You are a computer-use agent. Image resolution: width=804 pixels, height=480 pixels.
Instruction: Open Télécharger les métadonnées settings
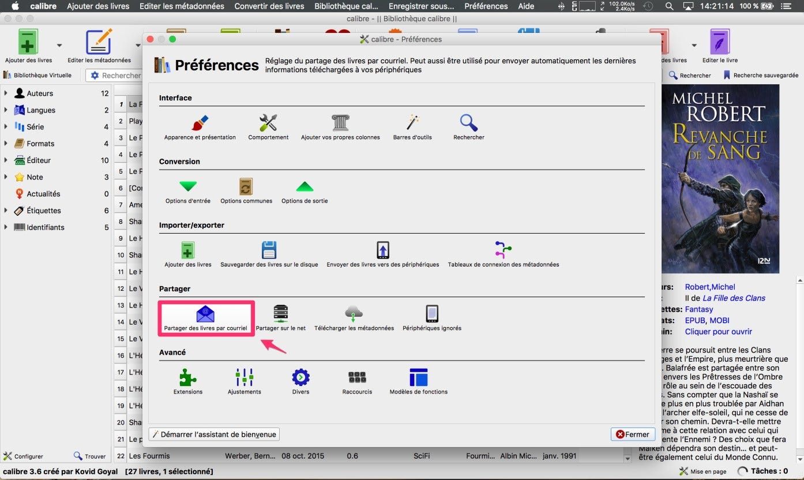coord(354,318)
